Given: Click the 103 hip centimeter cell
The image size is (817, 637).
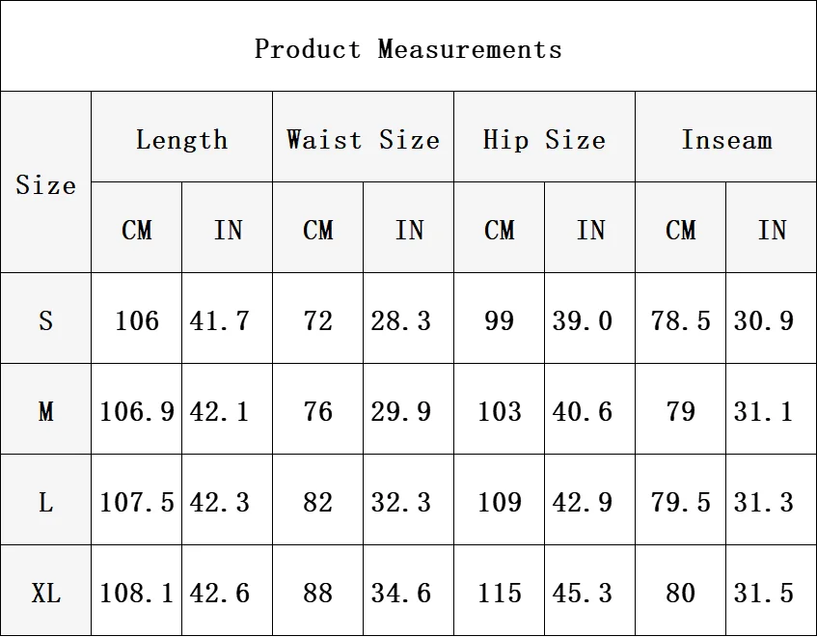Looking at the screenshot, I should click(x=499, y=411).
